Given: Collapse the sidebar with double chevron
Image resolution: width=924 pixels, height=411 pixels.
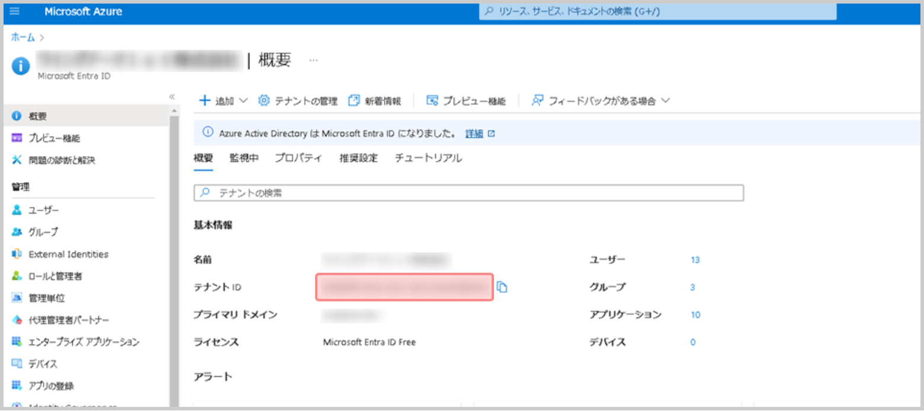Looking at the screenshot, I should [172, 96].
